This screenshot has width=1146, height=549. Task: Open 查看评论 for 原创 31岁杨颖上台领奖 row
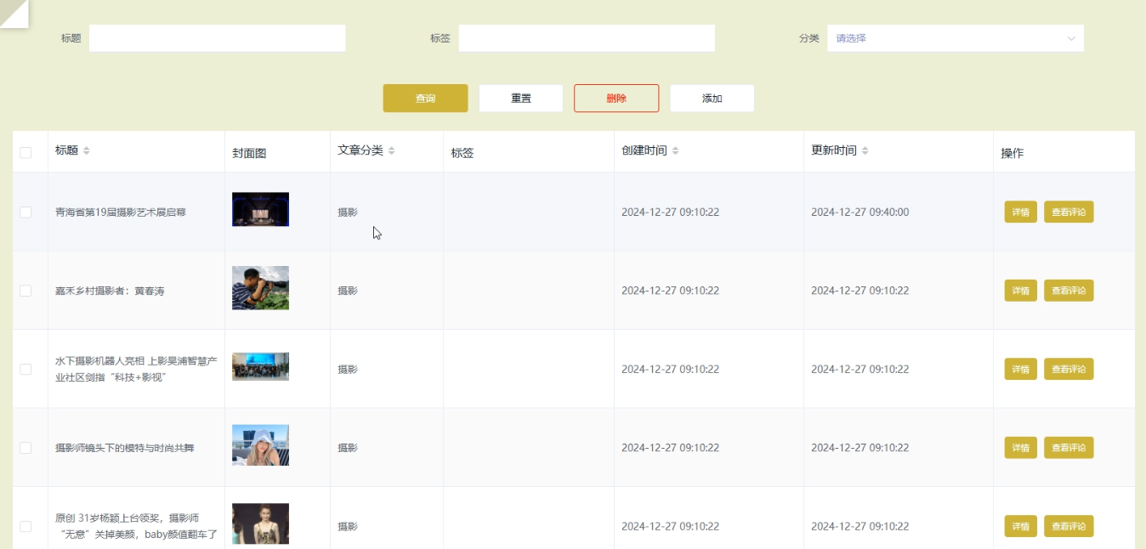point(1069,526)
